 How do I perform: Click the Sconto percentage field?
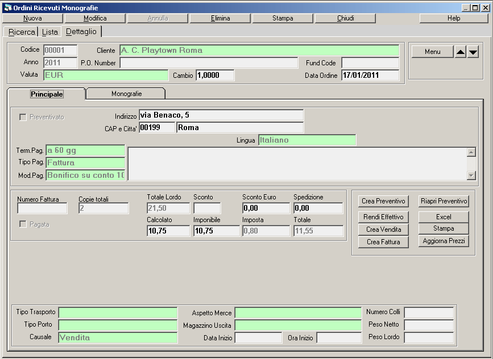coord(207,208)
